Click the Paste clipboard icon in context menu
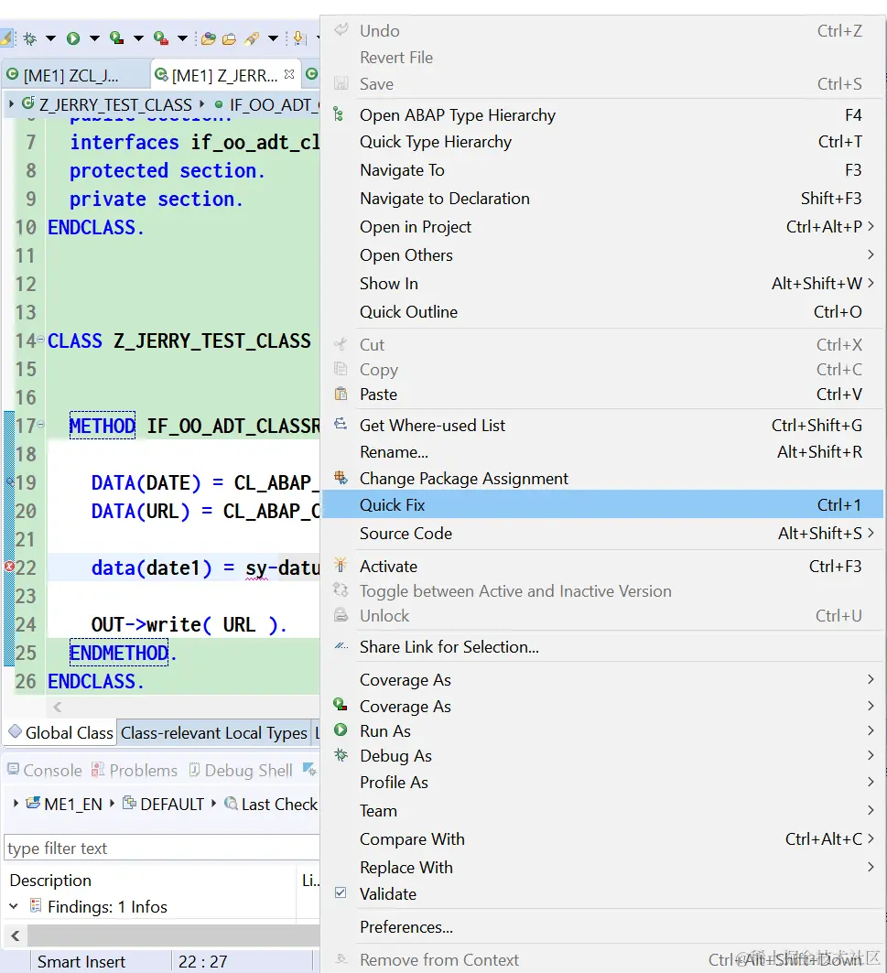The image size is (887, 973). tap(341, 394)
